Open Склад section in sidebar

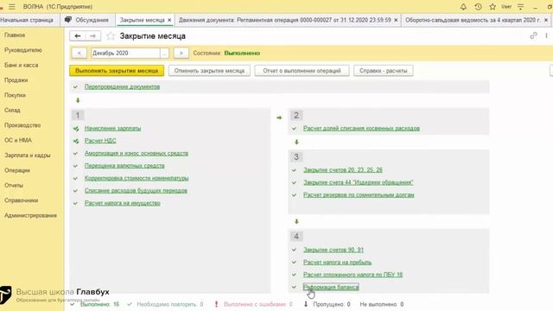12,111
